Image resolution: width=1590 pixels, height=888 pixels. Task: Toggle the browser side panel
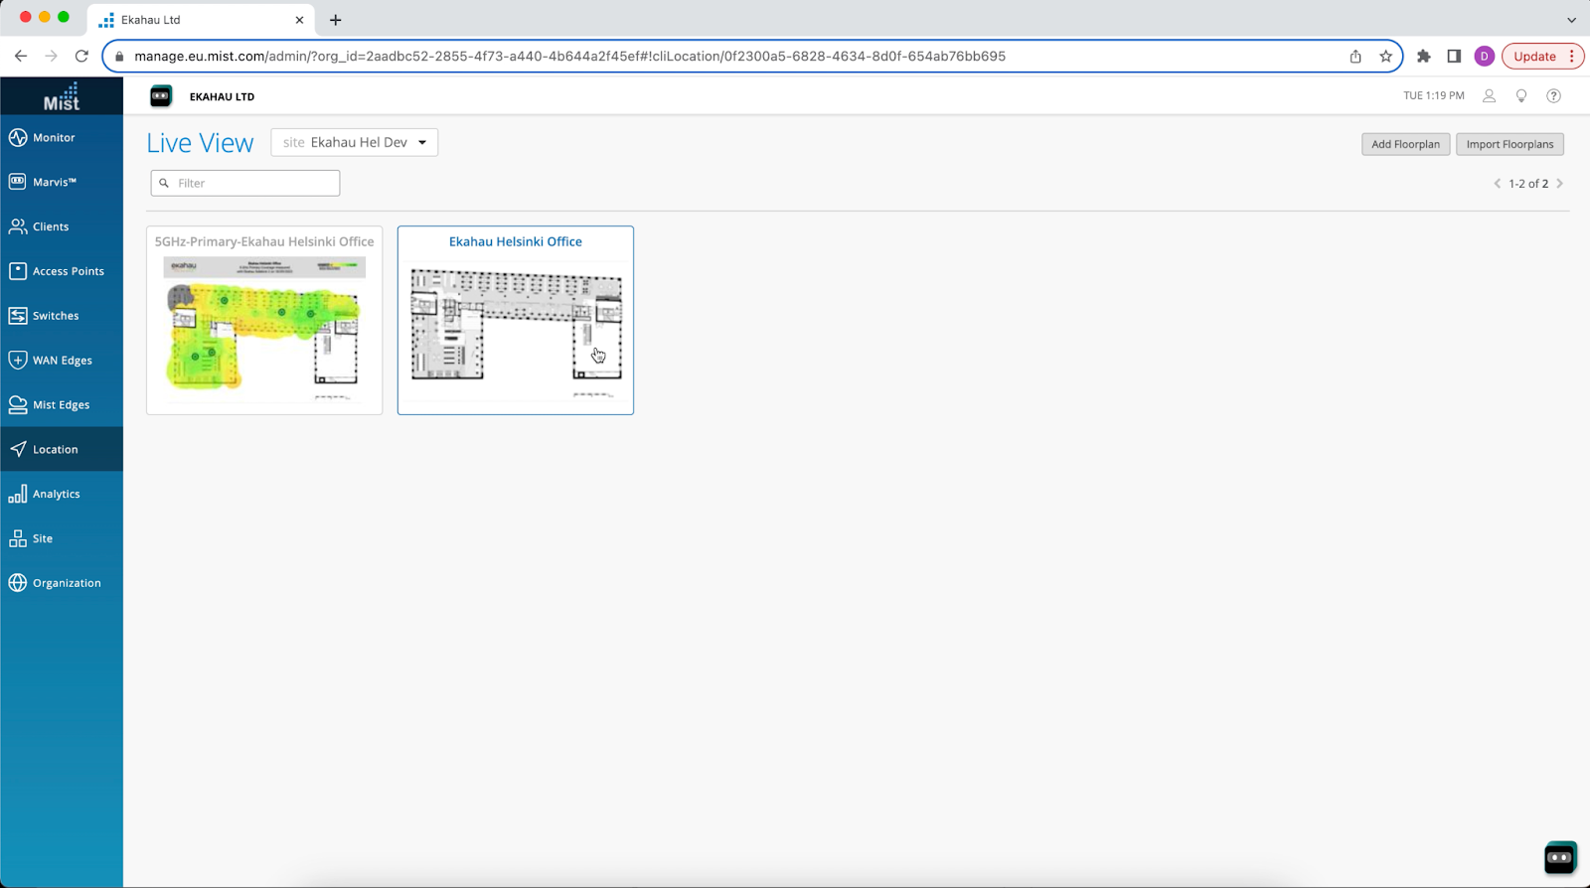click(1454, 57)
